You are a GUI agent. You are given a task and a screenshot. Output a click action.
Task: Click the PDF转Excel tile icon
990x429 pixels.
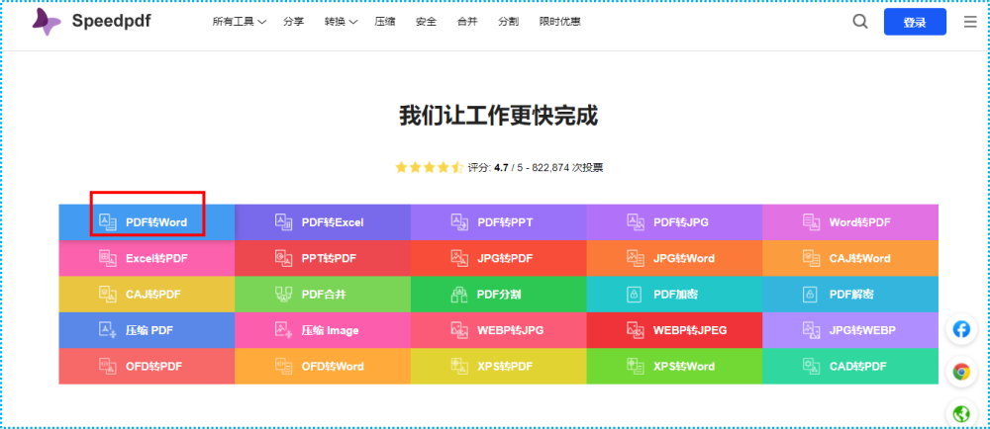click(x=283, y=221)
